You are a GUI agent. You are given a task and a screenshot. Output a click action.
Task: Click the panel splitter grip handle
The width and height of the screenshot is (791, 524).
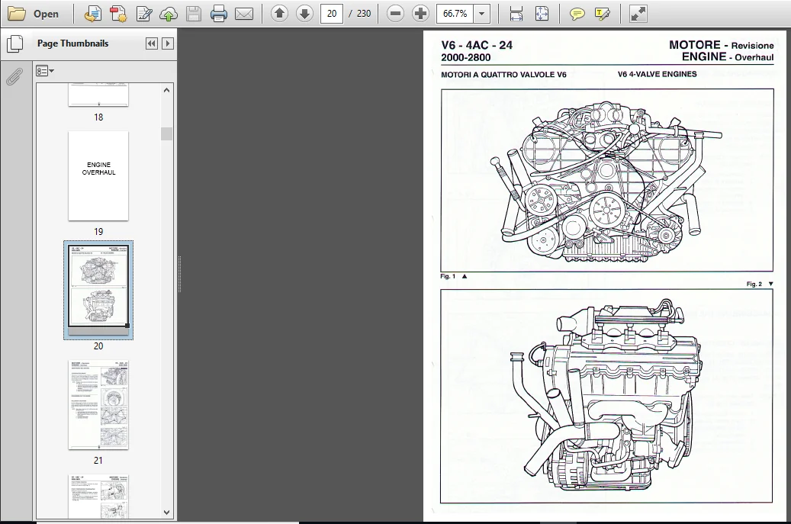click(x=179, y=275)
